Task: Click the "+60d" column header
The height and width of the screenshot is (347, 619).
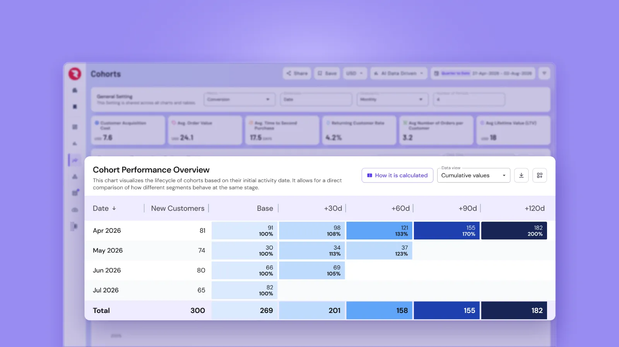Action: pos(400,208)
